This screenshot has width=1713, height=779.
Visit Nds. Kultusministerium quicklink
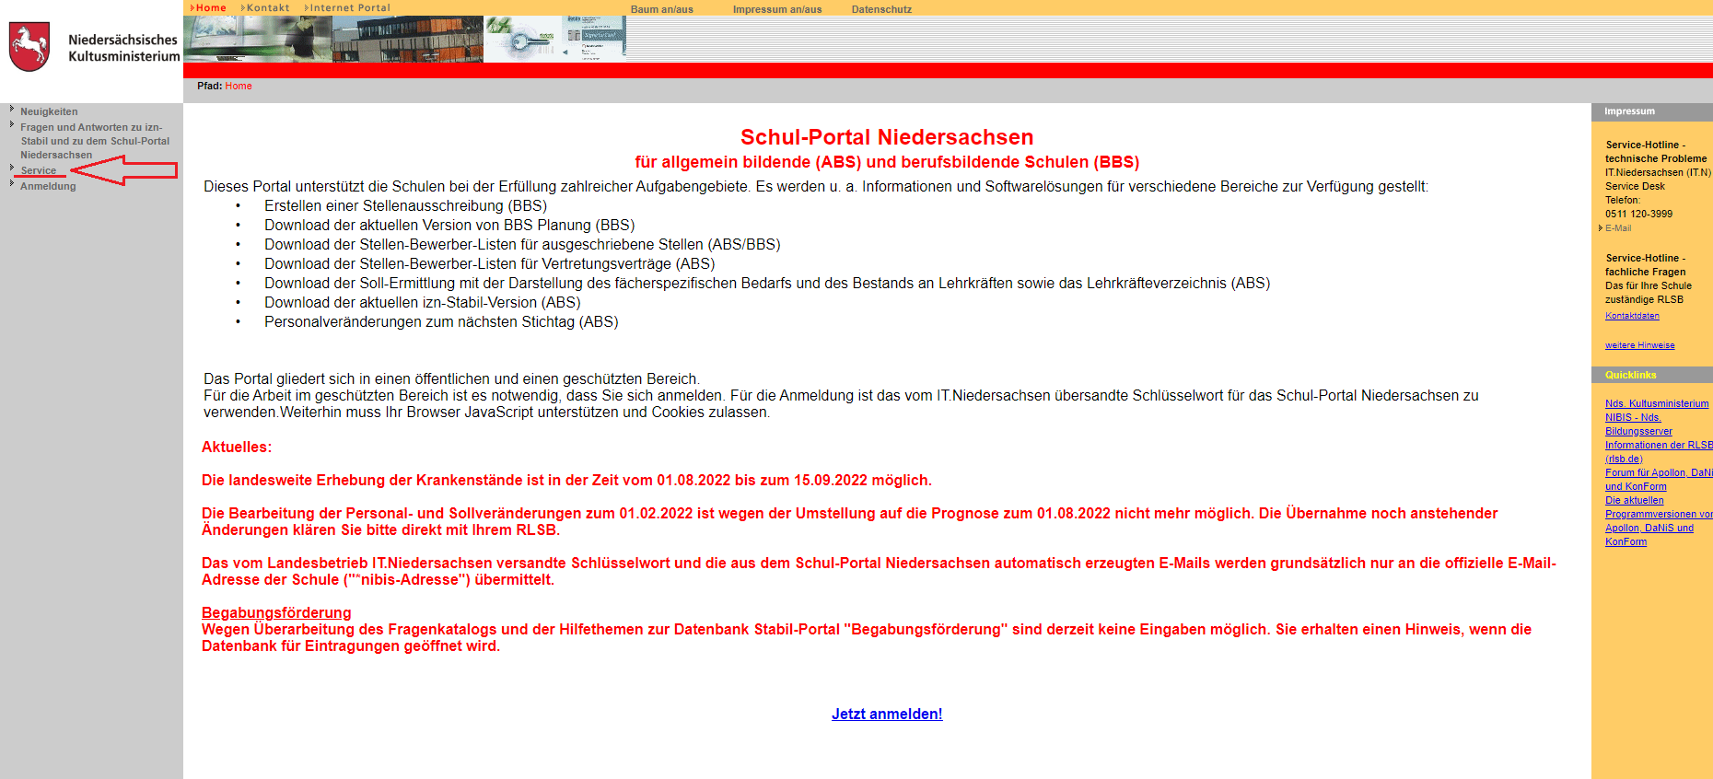1656,403
